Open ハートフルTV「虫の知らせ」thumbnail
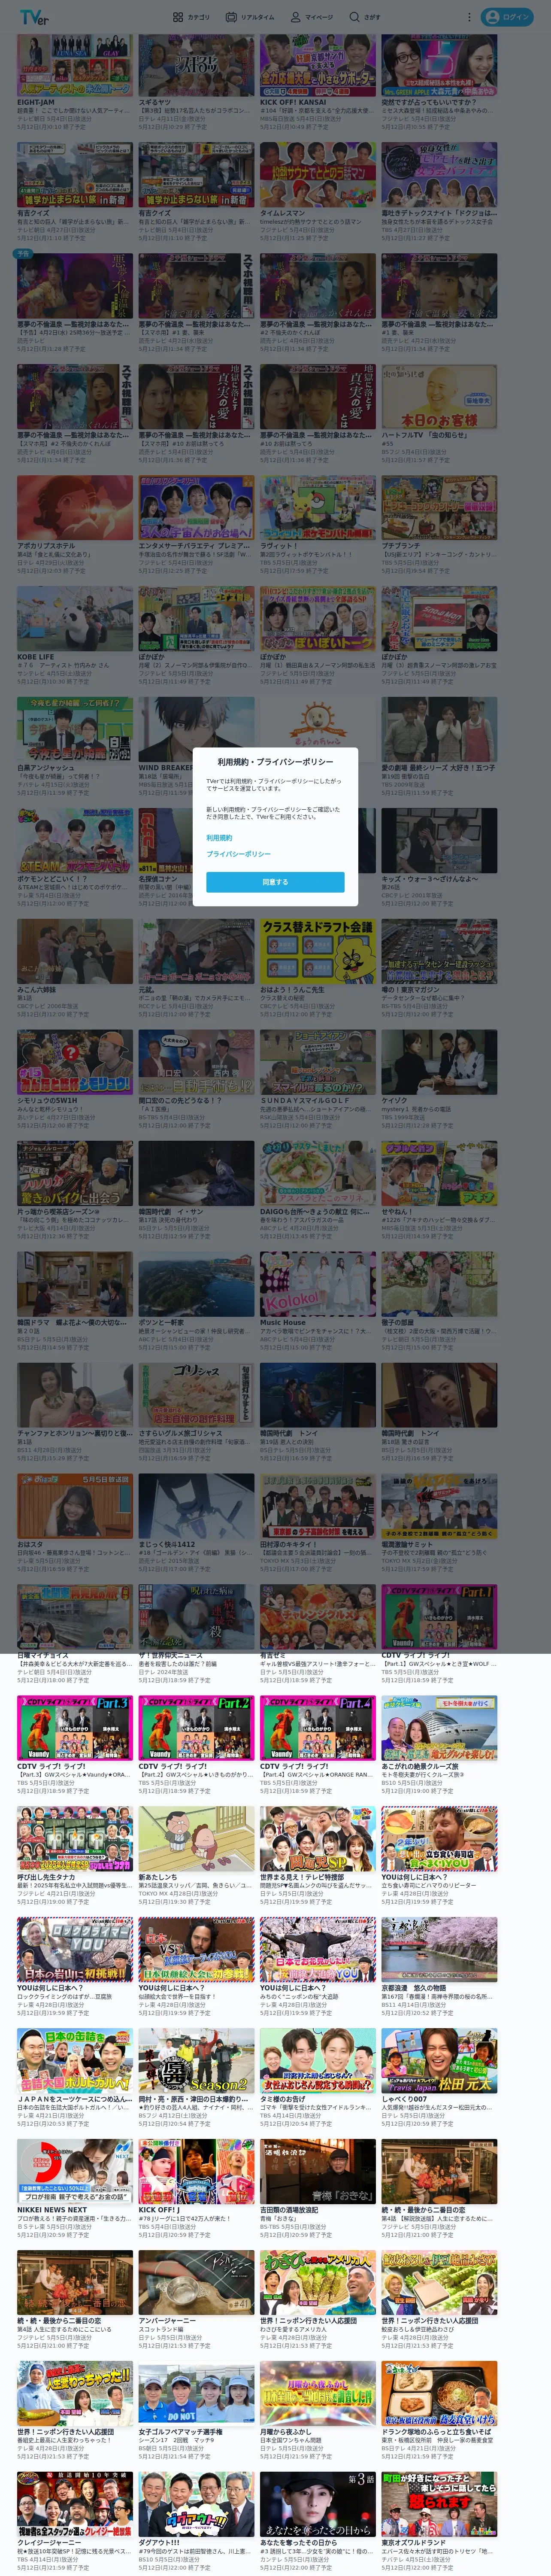 (x=439, y=397)
